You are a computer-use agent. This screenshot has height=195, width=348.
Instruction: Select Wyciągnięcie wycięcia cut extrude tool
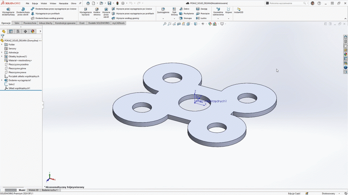click(85, 12)
